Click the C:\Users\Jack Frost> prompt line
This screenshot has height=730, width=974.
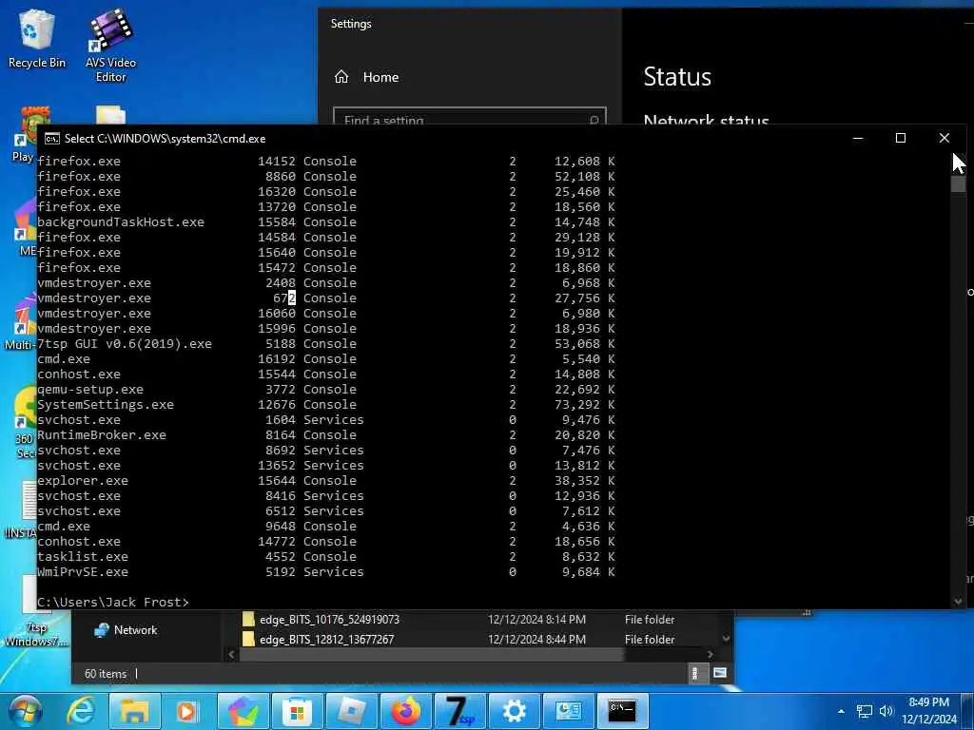click(x=113, y=602)
